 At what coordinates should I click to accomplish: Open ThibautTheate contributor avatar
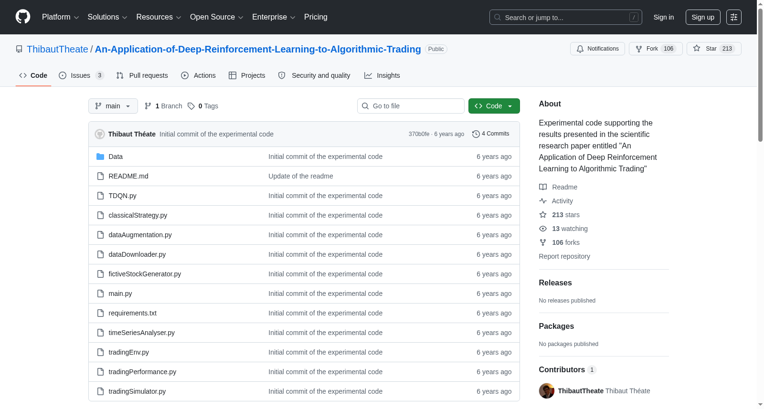[x=547, y=391]
